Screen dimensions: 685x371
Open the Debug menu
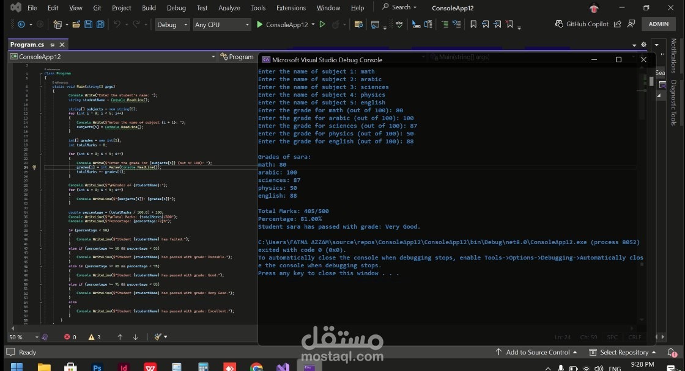click(176, 8)
